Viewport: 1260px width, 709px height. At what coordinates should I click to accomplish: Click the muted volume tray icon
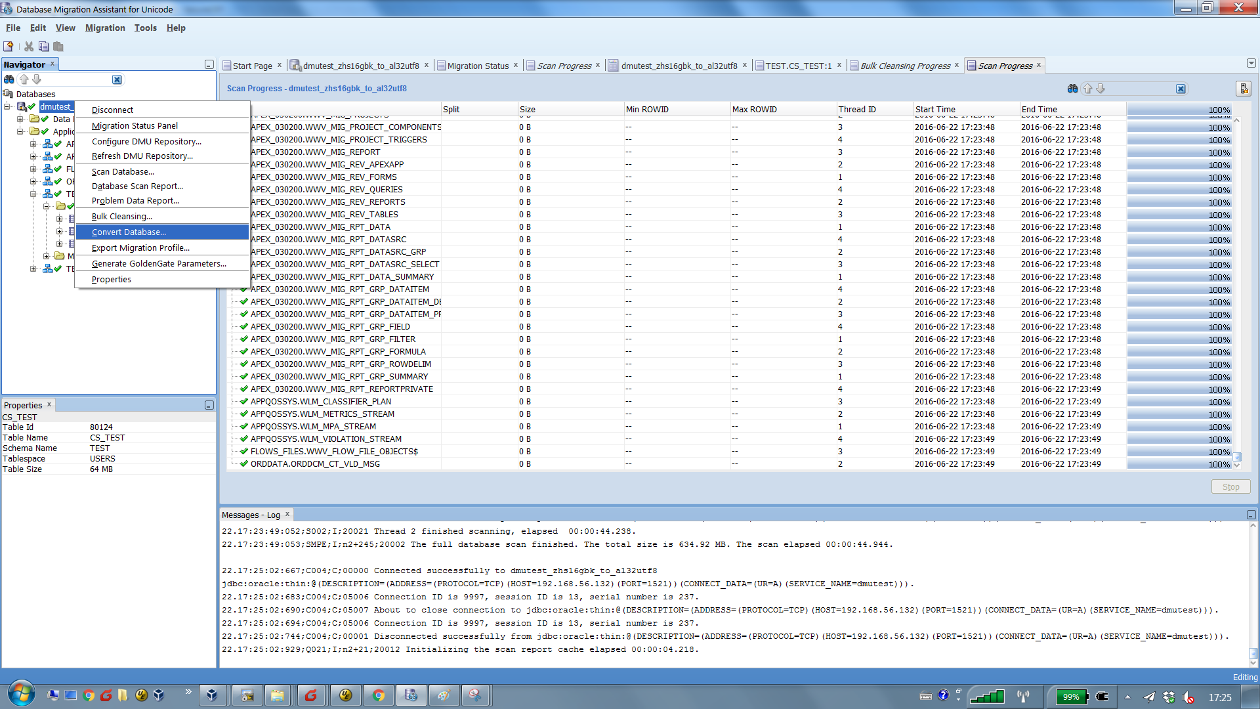click(x=1188, y=697)
